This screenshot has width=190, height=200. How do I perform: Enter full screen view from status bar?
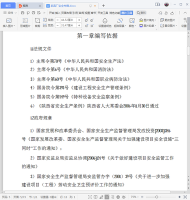coord(90,197)
